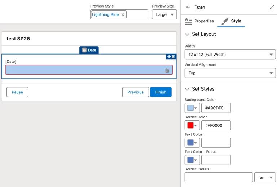The width and height of the screenshot is (277, 187).
Task: Open the Width dropdown
Action: [x=230, y=55]
